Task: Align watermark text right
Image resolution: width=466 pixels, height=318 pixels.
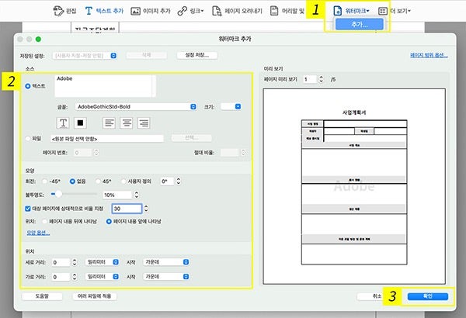Action: click(144, 123)
